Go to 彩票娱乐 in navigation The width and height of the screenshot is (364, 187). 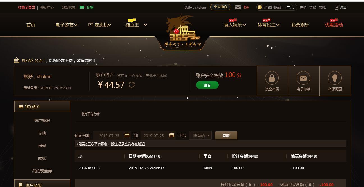pyautogui.click(x=300, y=25)
